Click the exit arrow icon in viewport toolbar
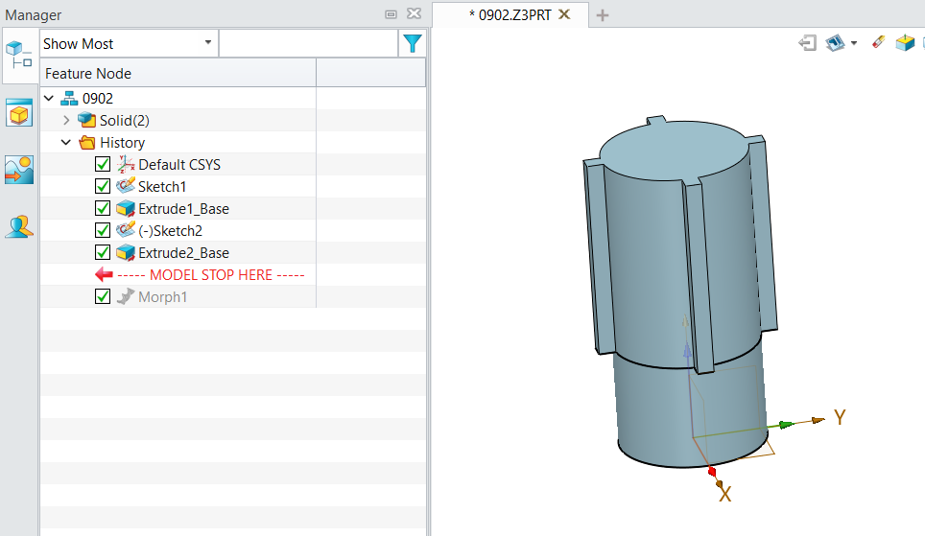 (807, 43)
